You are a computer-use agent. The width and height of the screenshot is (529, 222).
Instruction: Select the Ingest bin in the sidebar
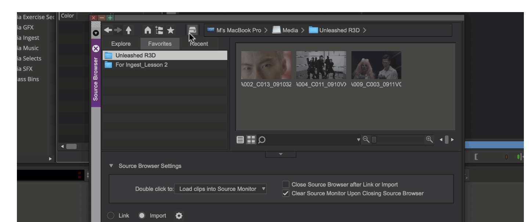click(x=28, y=38)
